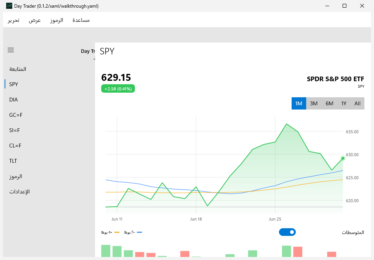Image resolution: width=374 pixels, height=260 pixels.
Task: Select TLT in the sidebar
Action: (49, 161)
